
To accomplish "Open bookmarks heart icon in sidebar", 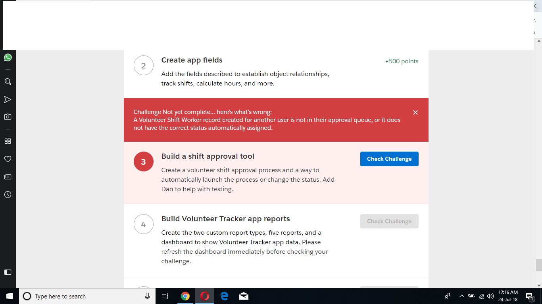I will [x=8, y=159].
